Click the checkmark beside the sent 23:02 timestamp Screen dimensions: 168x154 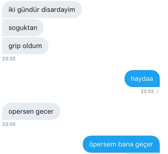(157, 91)
